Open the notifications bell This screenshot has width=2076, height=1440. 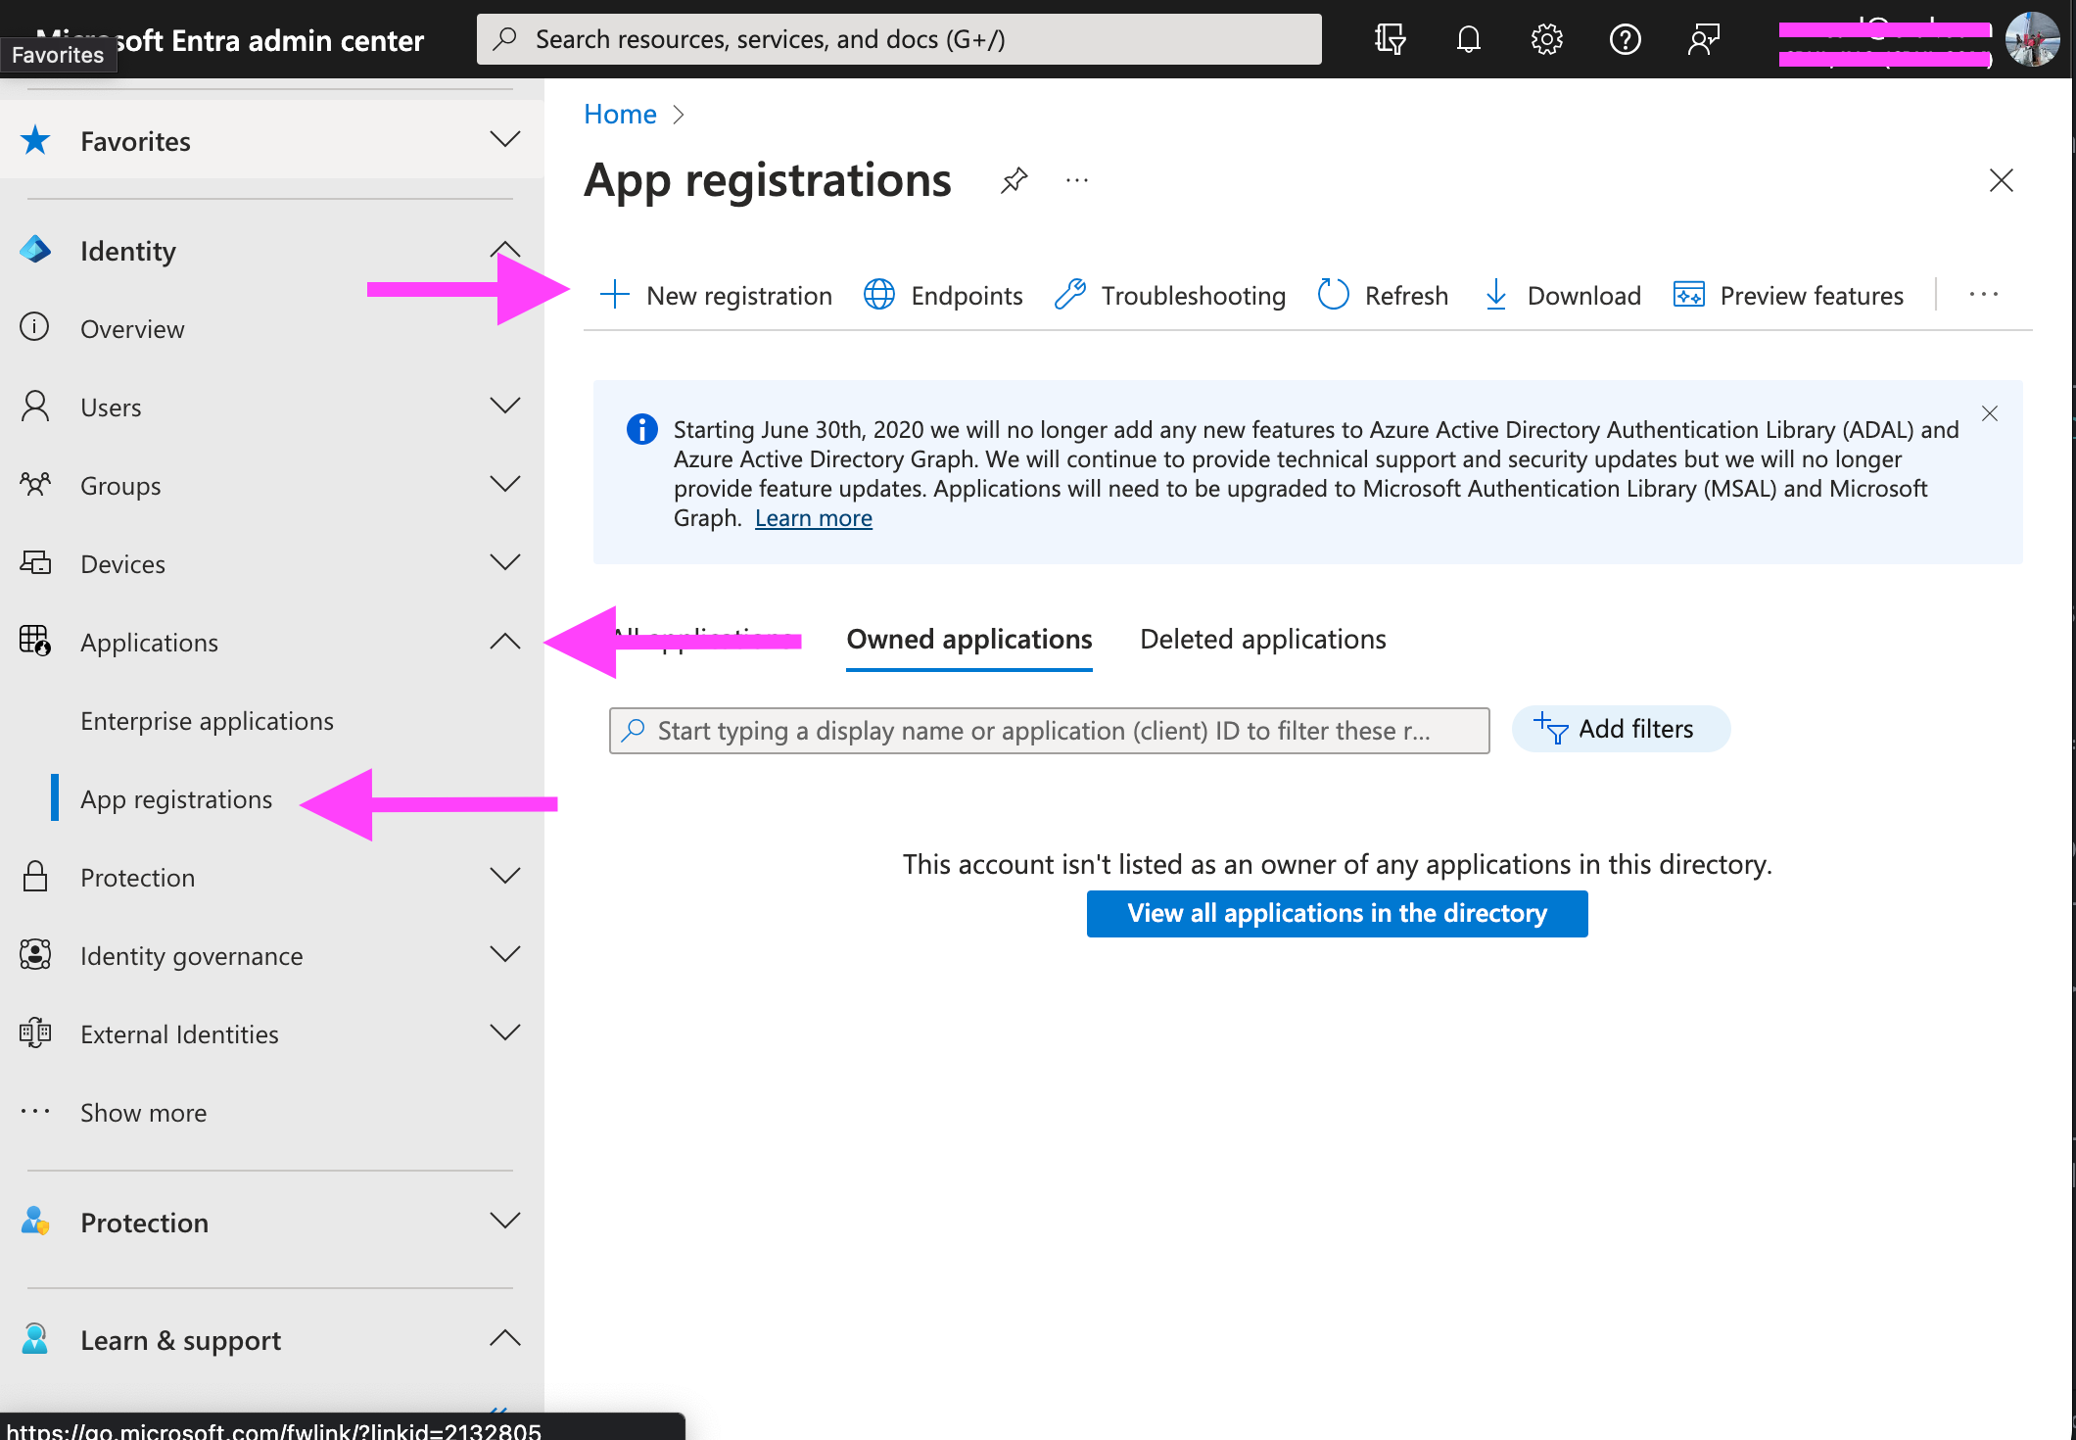click(x=1468, y=39)
